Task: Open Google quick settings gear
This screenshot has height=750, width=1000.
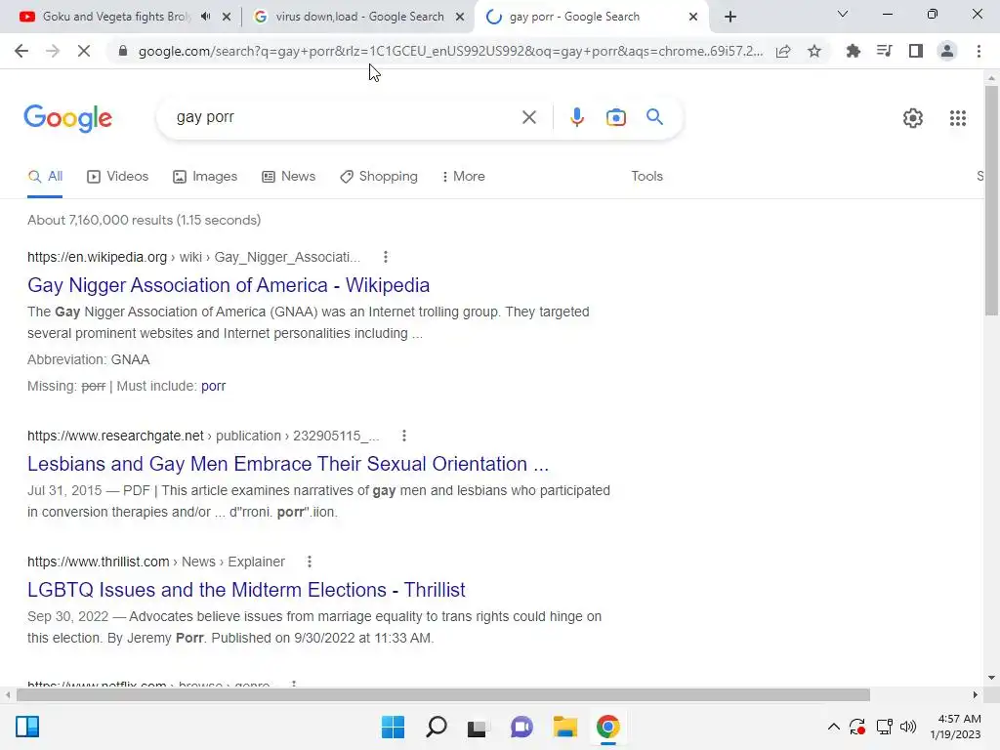Action: 913,118
